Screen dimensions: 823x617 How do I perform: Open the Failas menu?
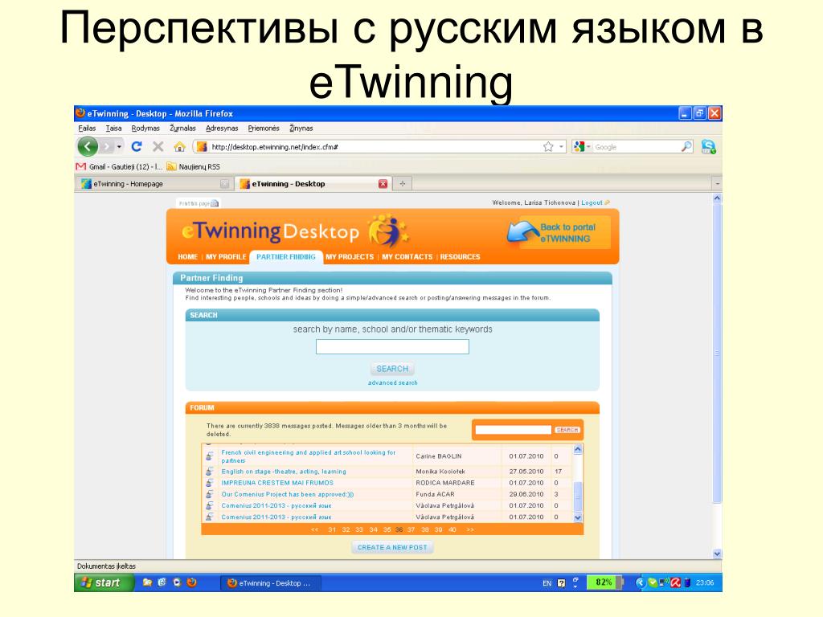click(x=87, y=128)
